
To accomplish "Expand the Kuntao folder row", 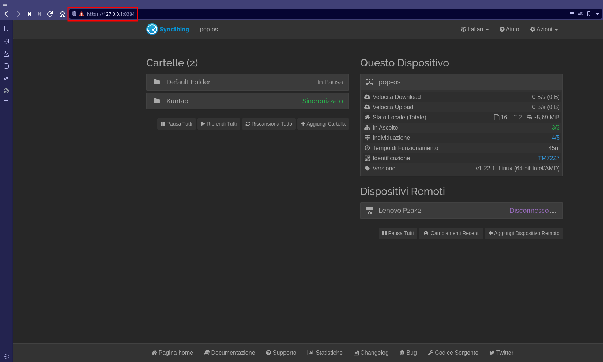I will coord(248,101).
